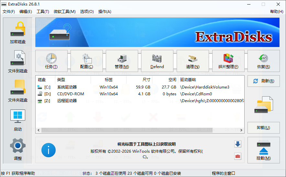Viewport: 286px width, 177px height.
Task: Click \Device\HarddiskVolume3 path cell
Action: coord(205,87)
